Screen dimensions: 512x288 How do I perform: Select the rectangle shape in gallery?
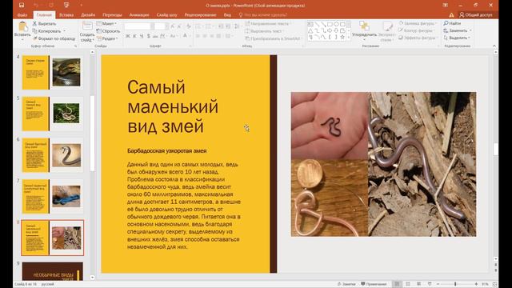330,25
